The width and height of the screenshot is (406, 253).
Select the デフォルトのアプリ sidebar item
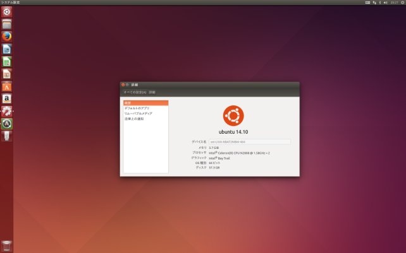click(146, 109)
